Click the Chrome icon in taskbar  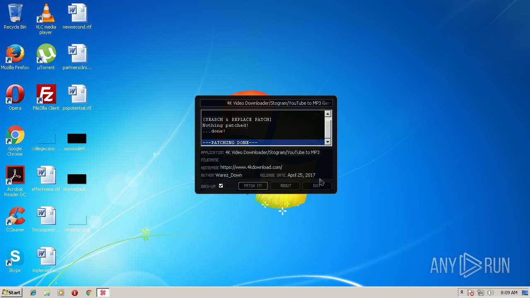[89, 293]
